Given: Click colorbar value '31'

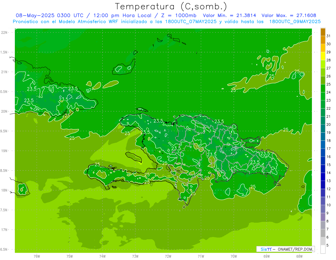Looking at the screenshot, I should [x=328, y=36].
